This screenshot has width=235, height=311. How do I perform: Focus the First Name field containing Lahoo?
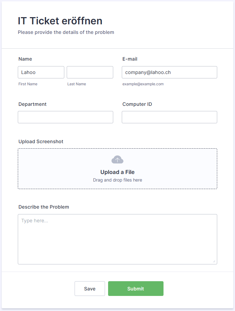coord(41,72)
